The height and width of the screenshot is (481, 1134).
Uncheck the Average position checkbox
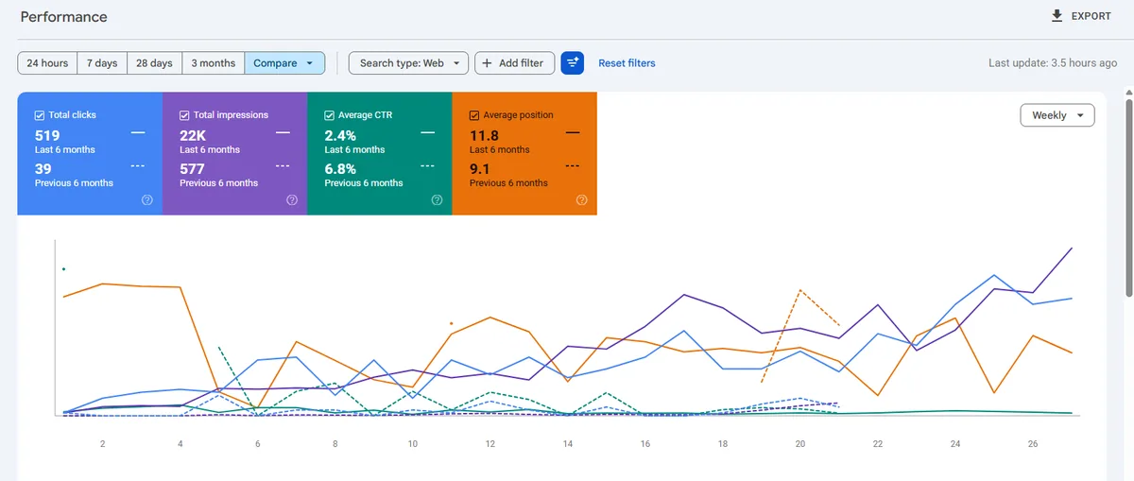click(x=474, y=115)
